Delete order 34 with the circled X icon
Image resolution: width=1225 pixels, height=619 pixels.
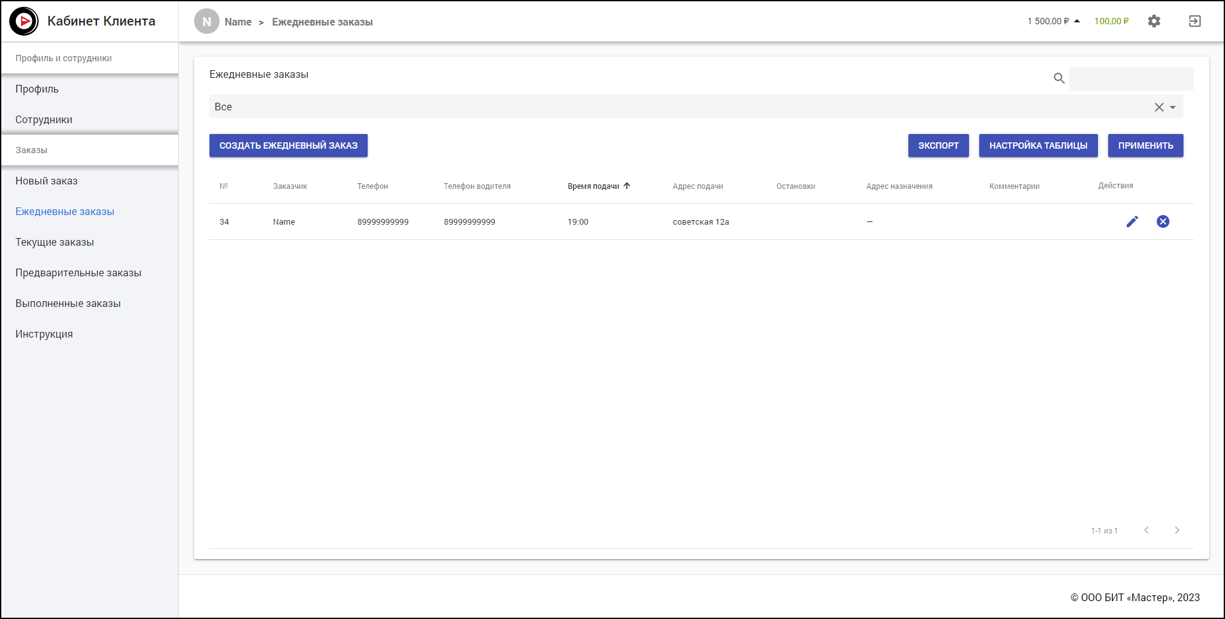pyautogui.click(x=1162, y=221)
